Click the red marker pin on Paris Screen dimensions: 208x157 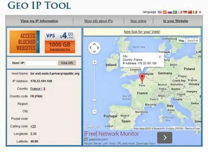(x=142, y=78)
